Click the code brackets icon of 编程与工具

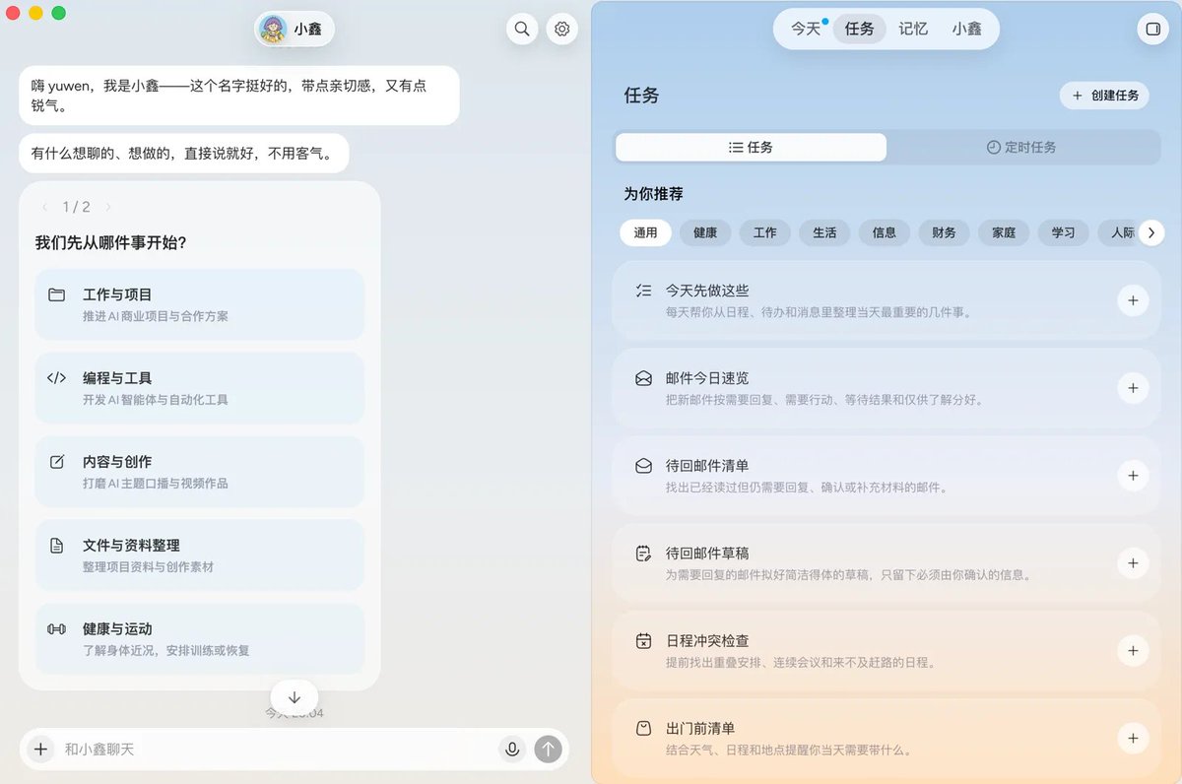[x=56, y=378]
